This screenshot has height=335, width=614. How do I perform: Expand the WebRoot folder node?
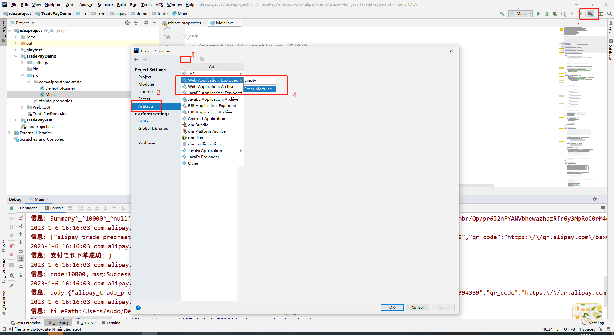[x=22, y=107]
